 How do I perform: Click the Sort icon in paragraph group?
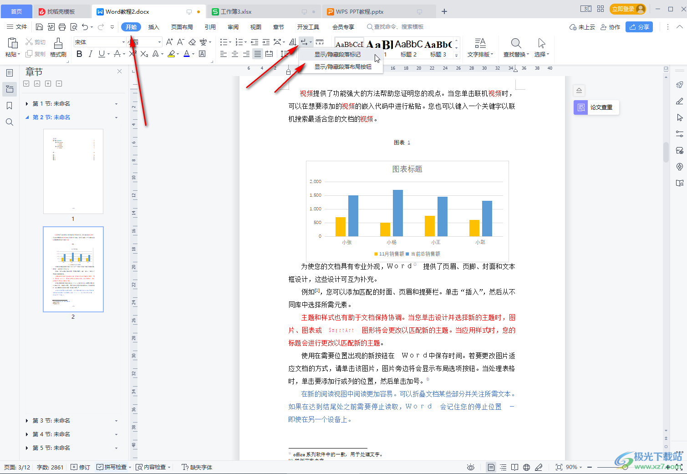coord(293,42)
